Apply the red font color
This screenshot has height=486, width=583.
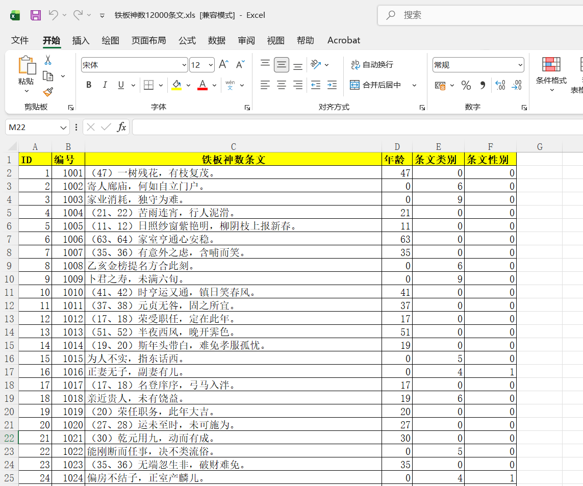[202, 85]
